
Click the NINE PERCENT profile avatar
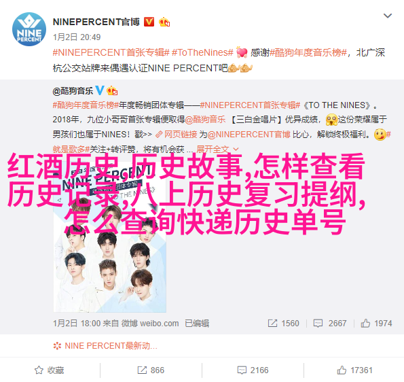coord(29,29)
